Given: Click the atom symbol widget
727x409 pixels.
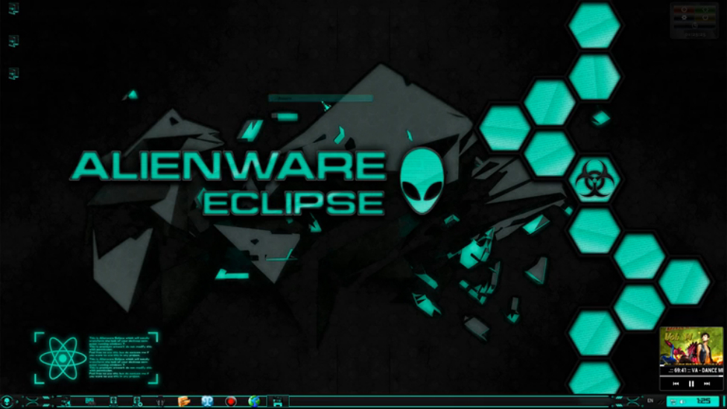Looking at the screenshot, I should [x=63, y=358].
